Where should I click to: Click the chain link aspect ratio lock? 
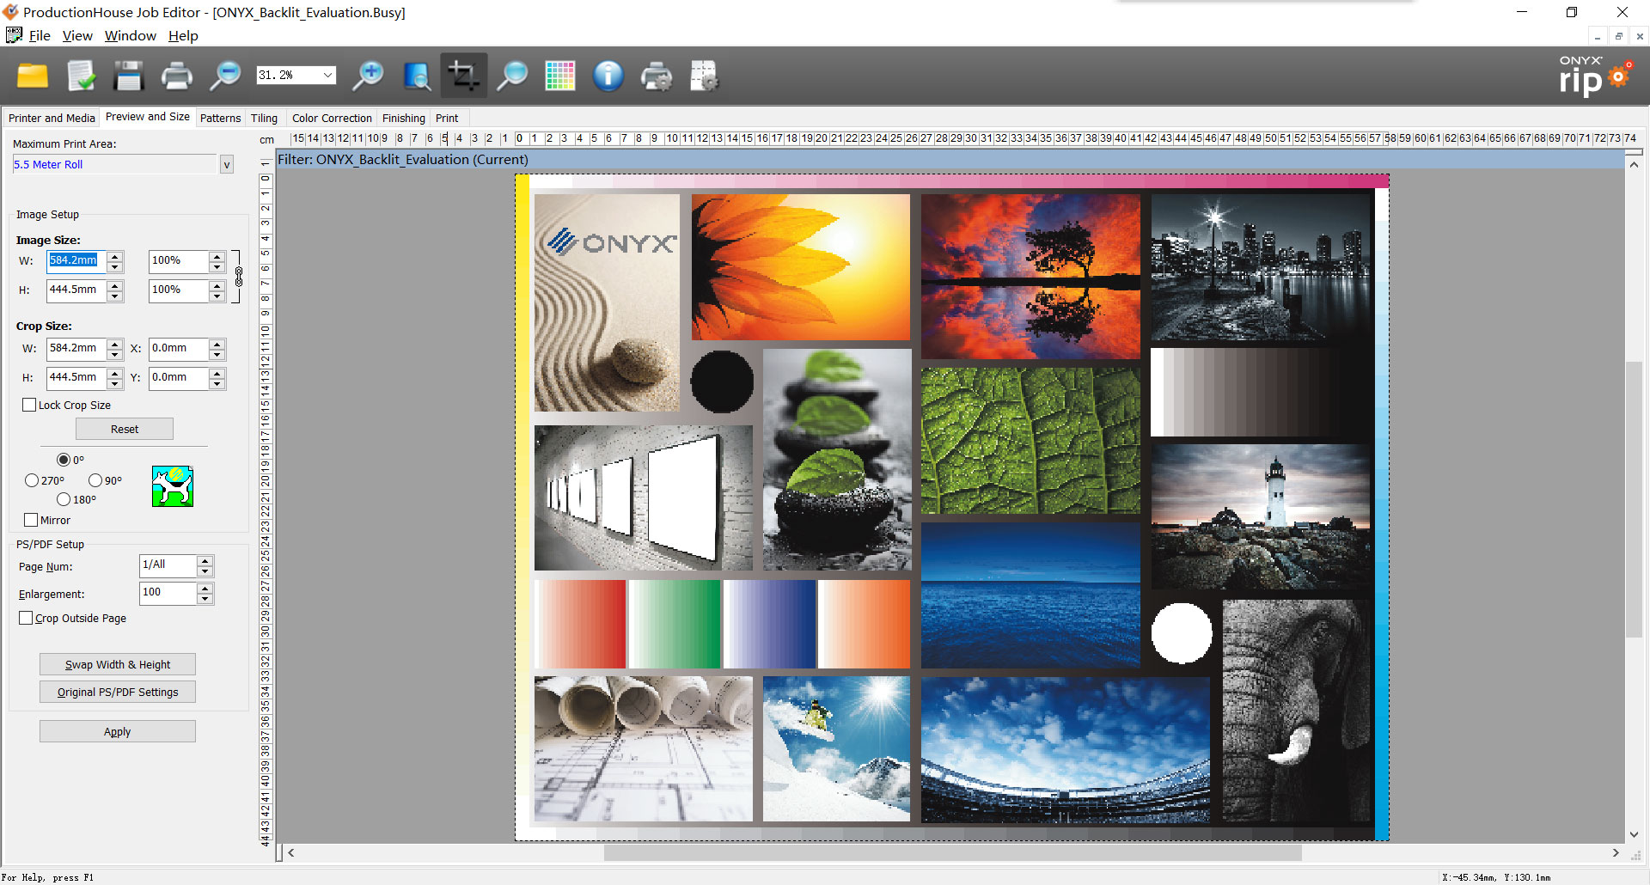[239, 277]
